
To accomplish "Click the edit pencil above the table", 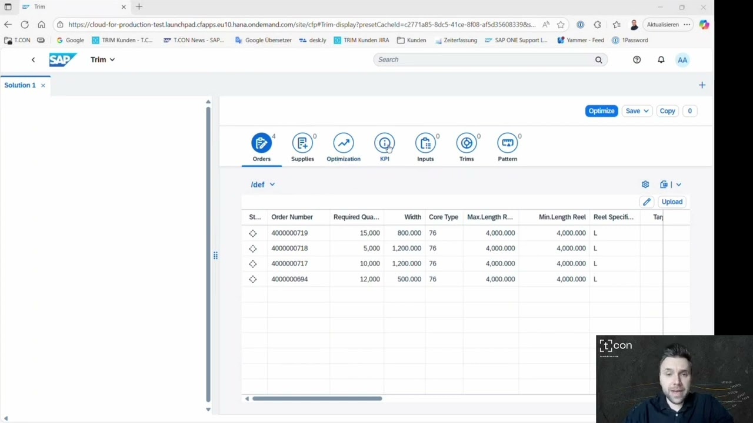I will (x=647, y=202).
